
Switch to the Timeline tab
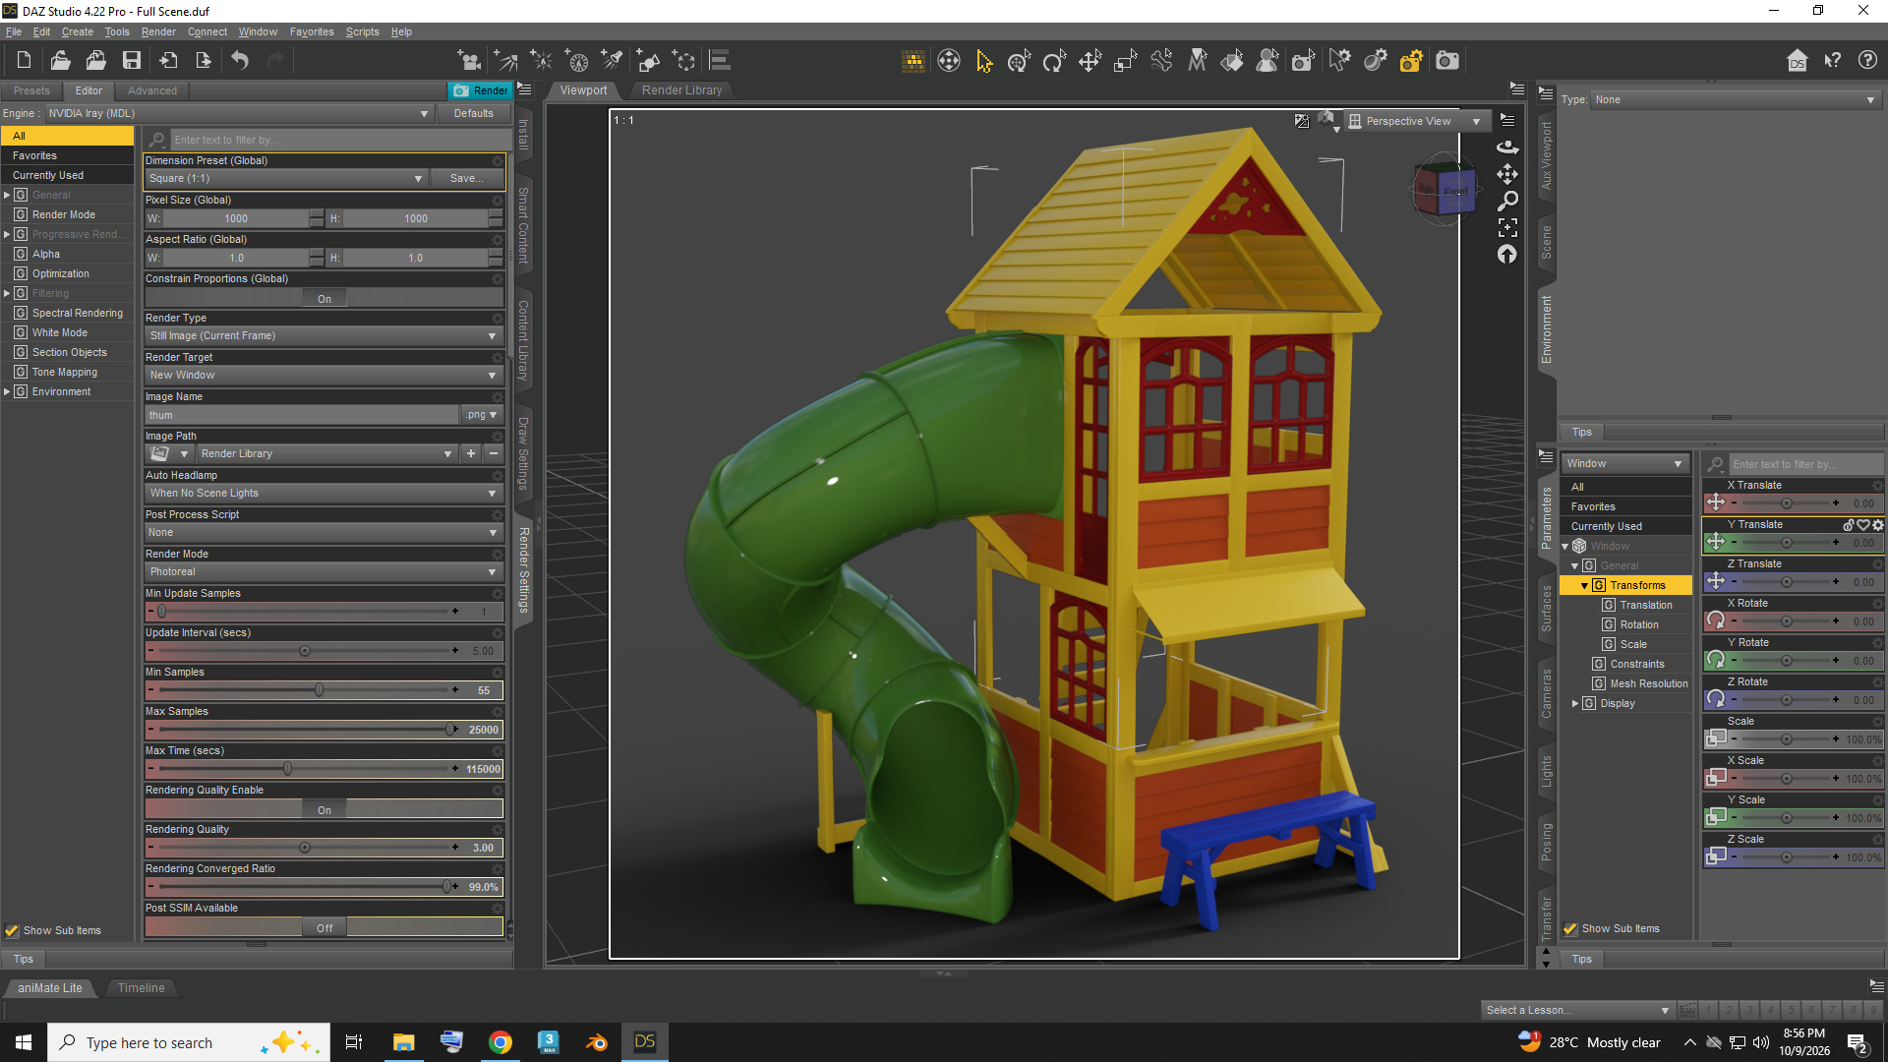(x=141, y=987)
